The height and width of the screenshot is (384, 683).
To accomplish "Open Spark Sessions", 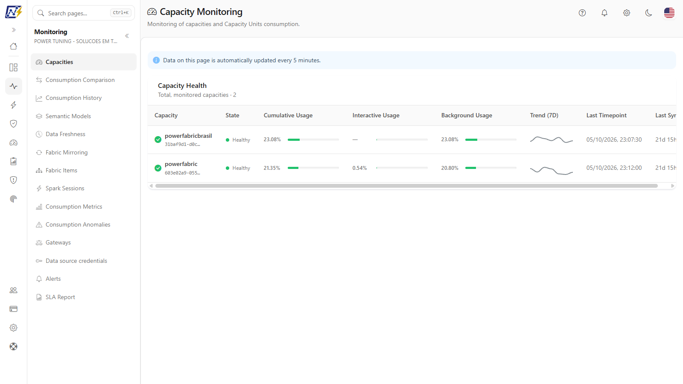I will click(x=84, y=188).
